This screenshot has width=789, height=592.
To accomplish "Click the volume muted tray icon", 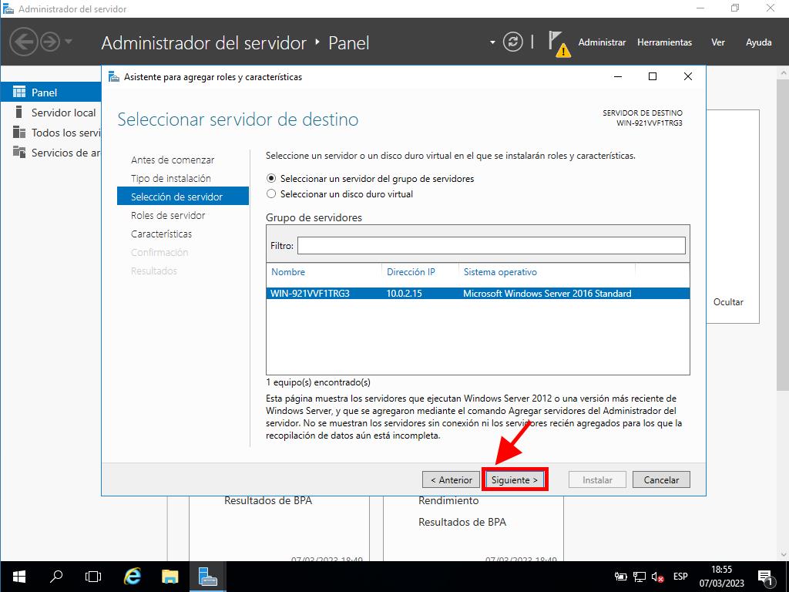I will [x=657, y=577].
